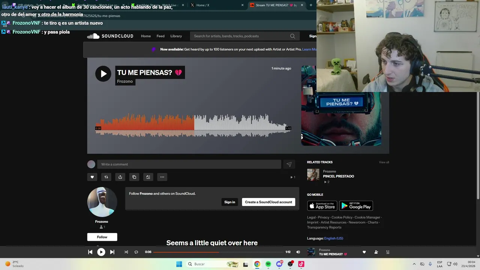Click the taskbar volume speaker icon
The height and width of the screenshot is (270, 480).
point(455,264)
